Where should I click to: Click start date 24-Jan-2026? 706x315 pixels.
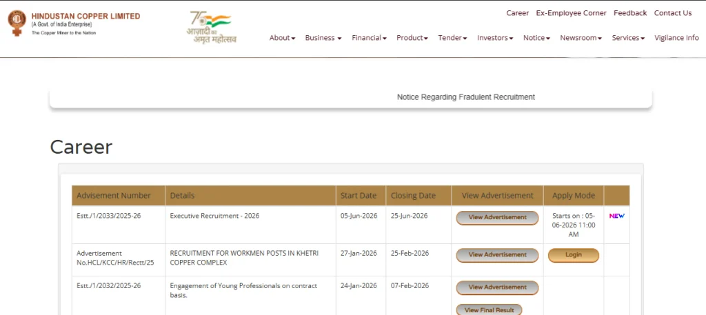359,286
